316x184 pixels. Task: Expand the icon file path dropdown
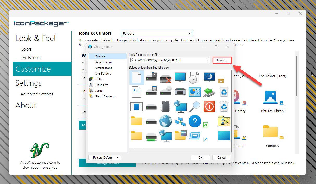(x=208, y=60)
